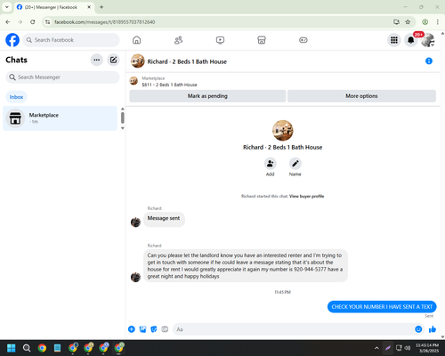Open the conversation information icon

pos(429,61)
